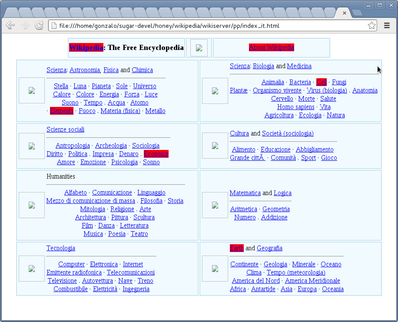Click the address bar URL field

pos(212,26)
